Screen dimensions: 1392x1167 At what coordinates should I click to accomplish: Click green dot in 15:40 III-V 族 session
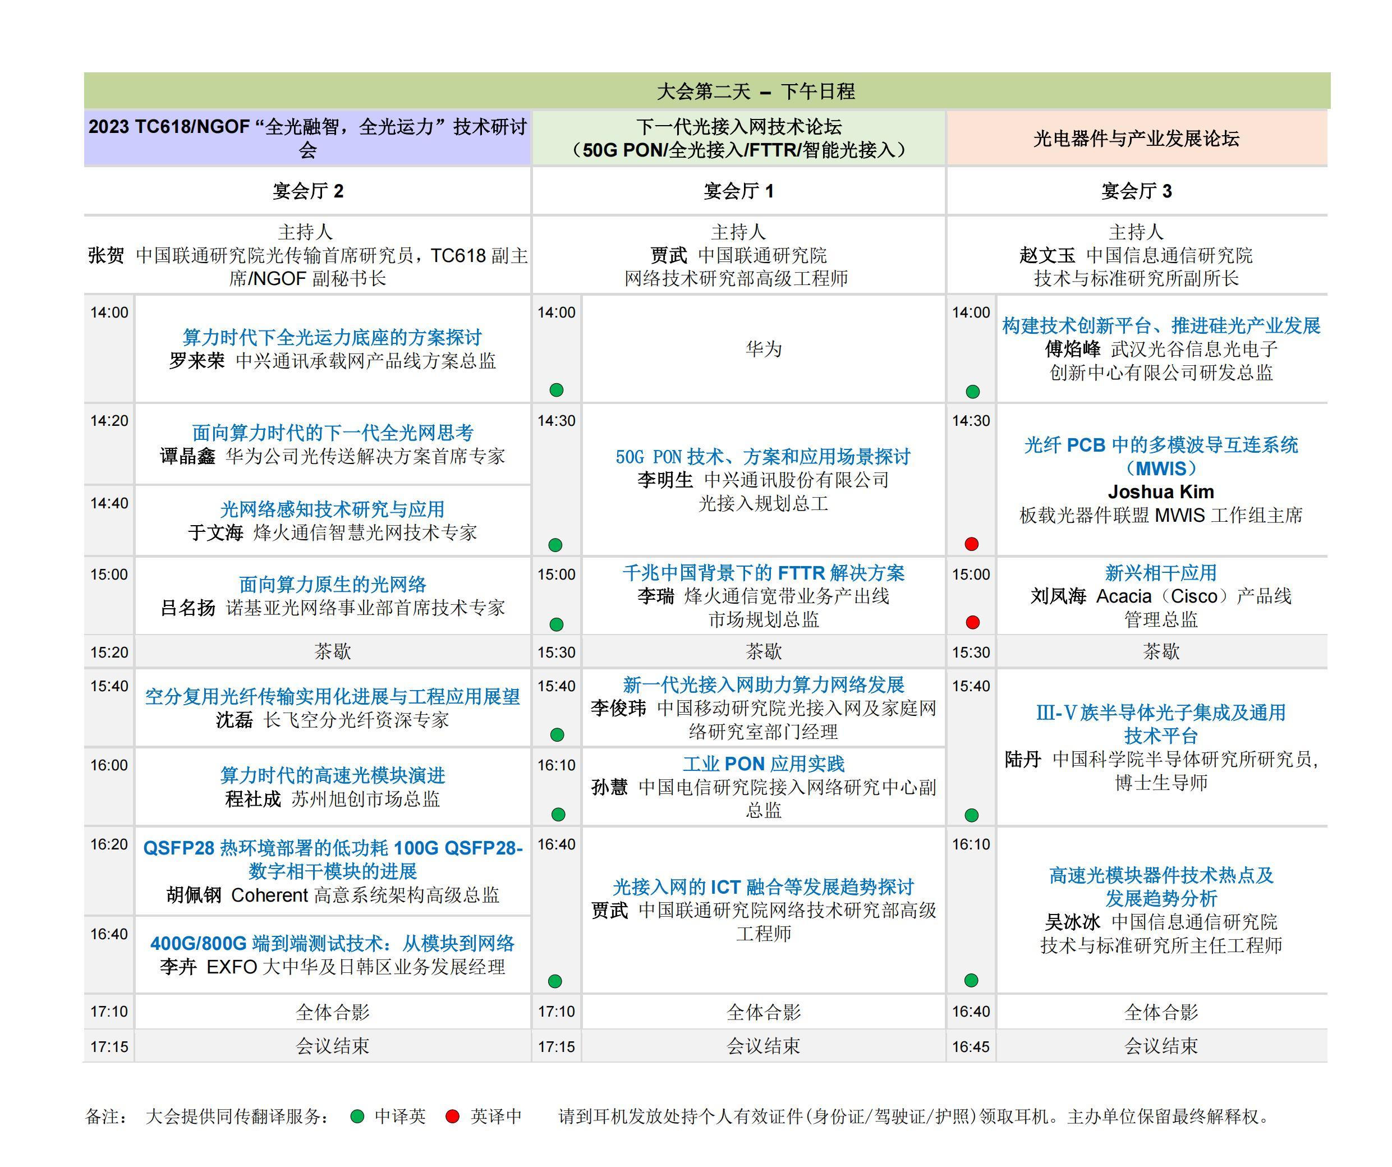pos(972,815)
